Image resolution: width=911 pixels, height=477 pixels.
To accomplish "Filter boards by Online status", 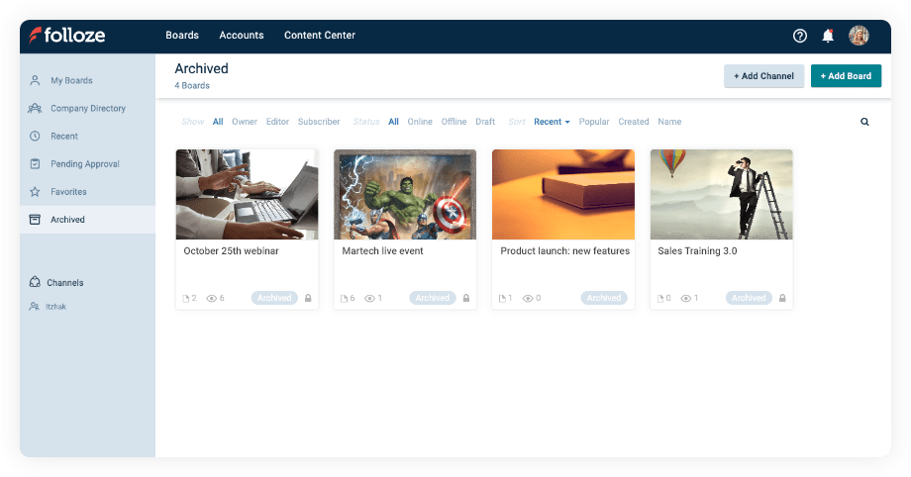I will click(x=420, y=122).
